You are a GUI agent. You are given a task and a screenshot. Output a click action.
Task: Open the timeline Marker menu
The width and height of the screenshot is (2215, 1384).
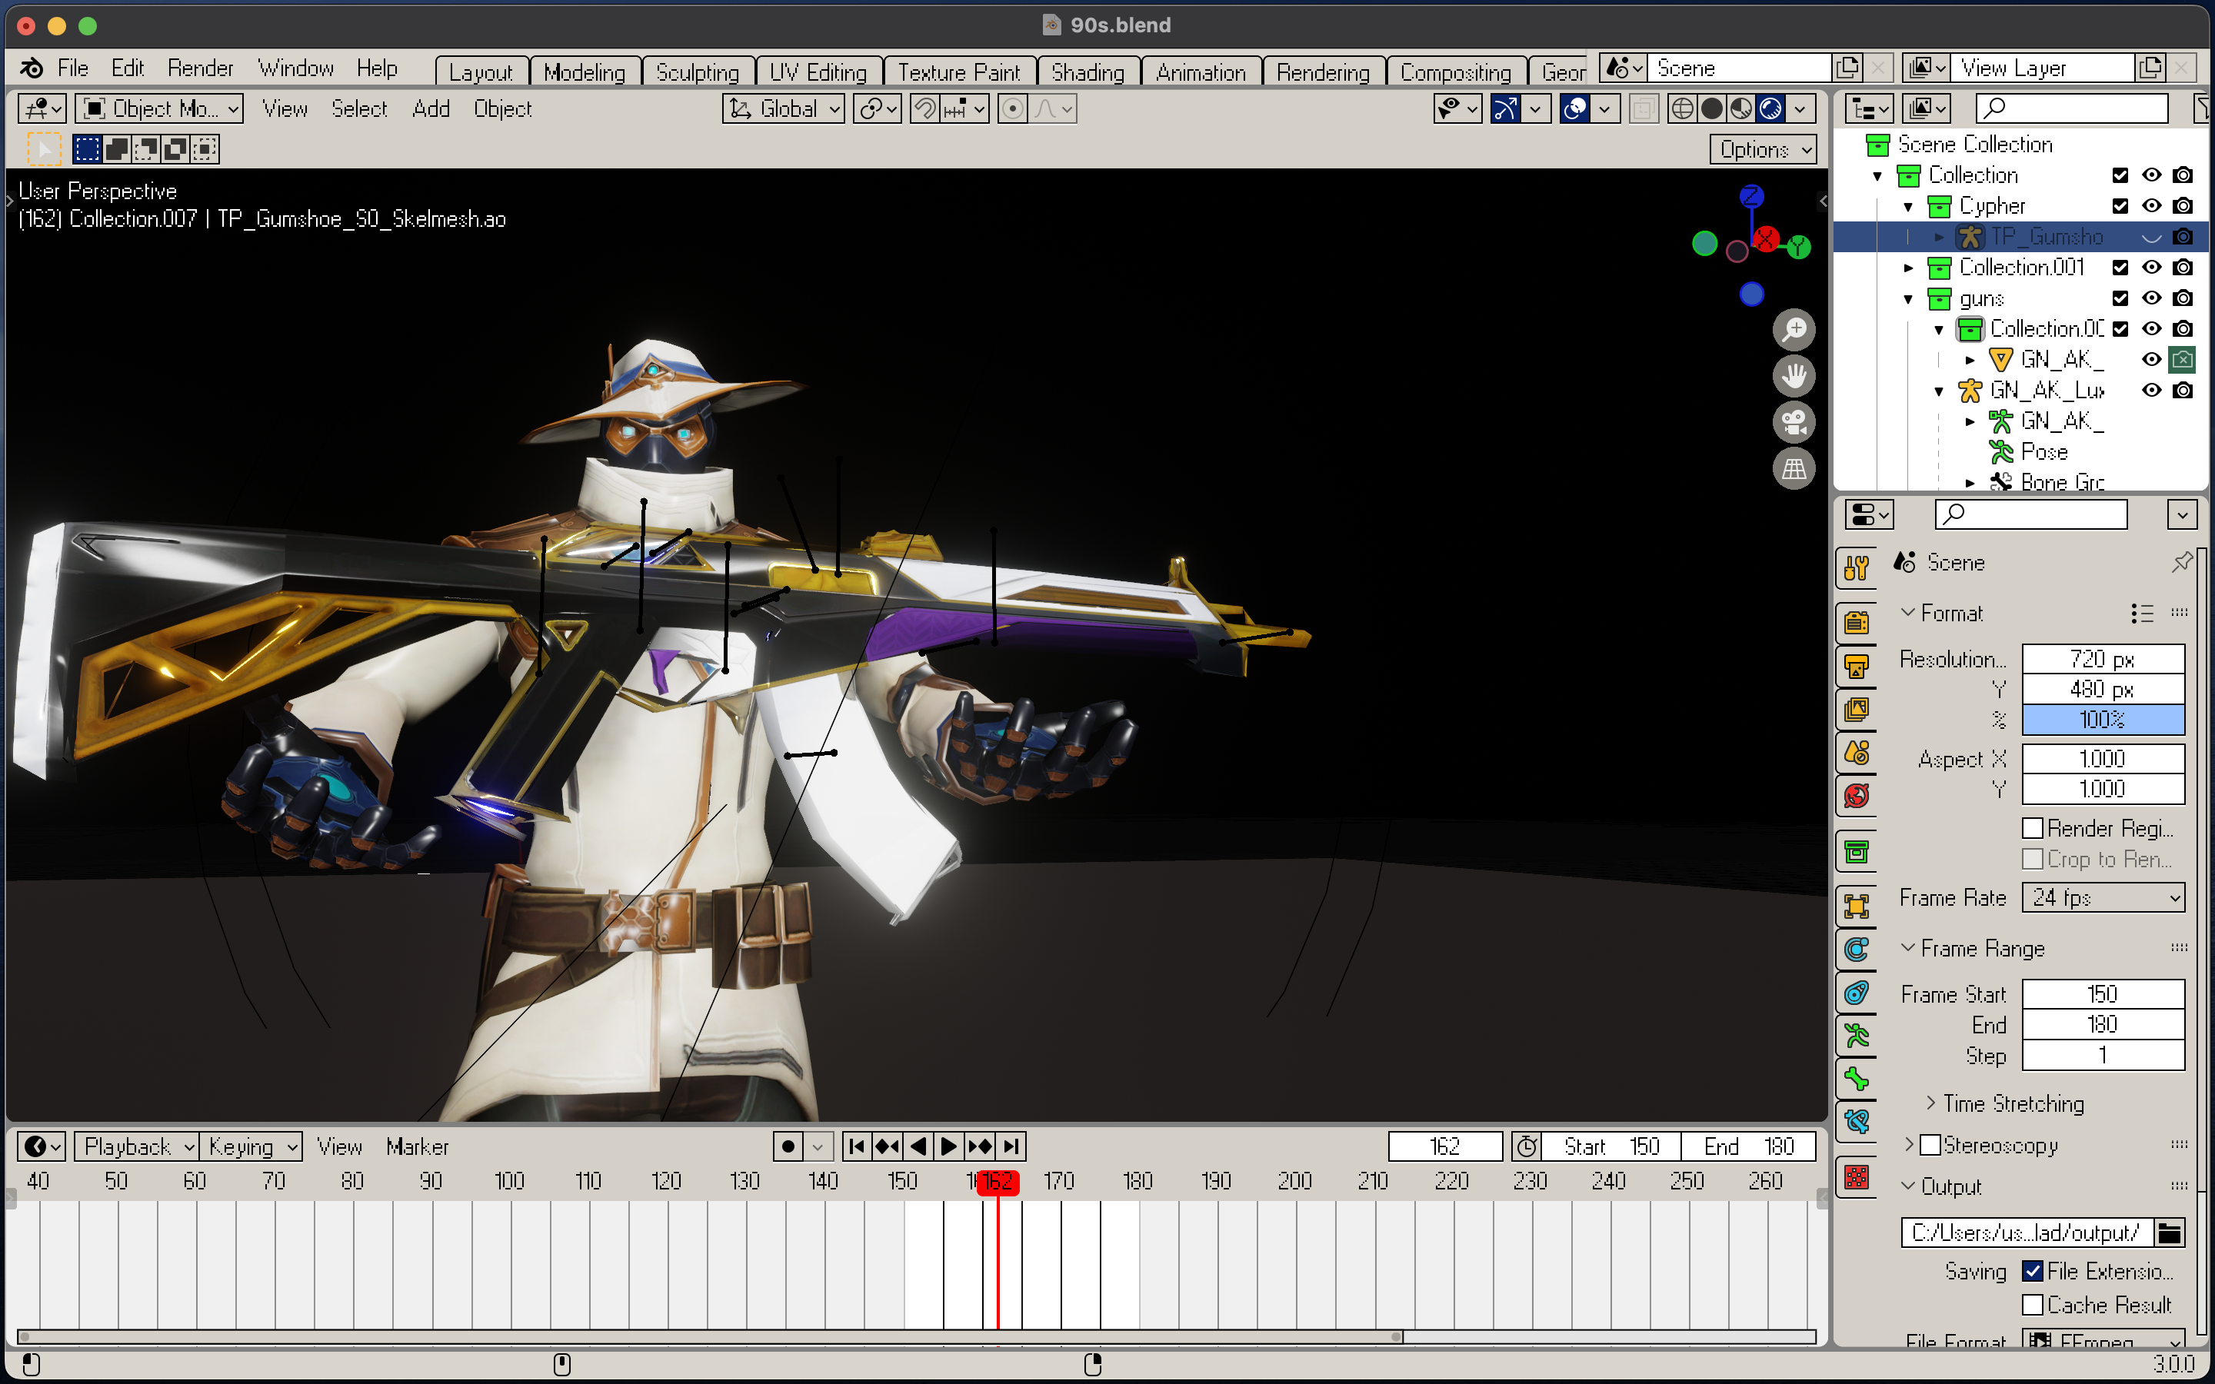pyautogui.click(x=418, y=1146)
